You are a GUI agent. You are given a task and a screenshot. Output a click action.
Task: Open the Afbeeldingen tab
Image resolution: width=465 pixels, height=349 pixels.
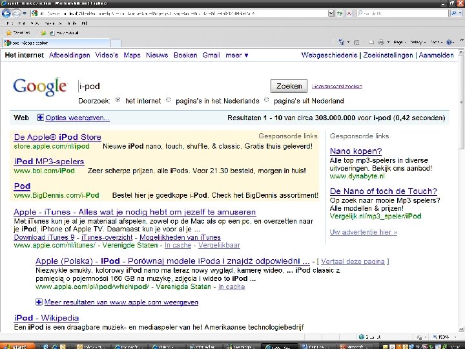[69, 55]
